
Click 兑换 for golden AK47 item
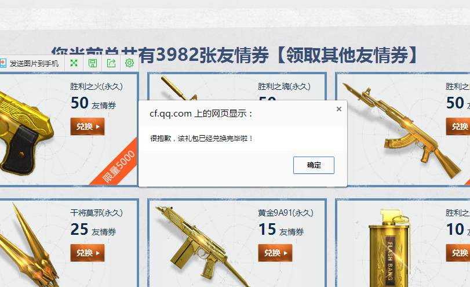458,126
